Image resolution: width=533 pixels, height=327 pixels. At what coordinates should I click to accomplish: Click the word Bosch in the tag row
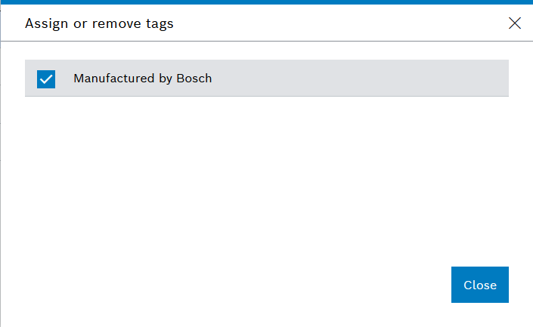194,79
